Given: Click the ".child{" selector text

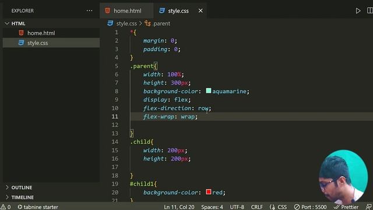Looking at the screenshot, I should click(x=142, y=142).
